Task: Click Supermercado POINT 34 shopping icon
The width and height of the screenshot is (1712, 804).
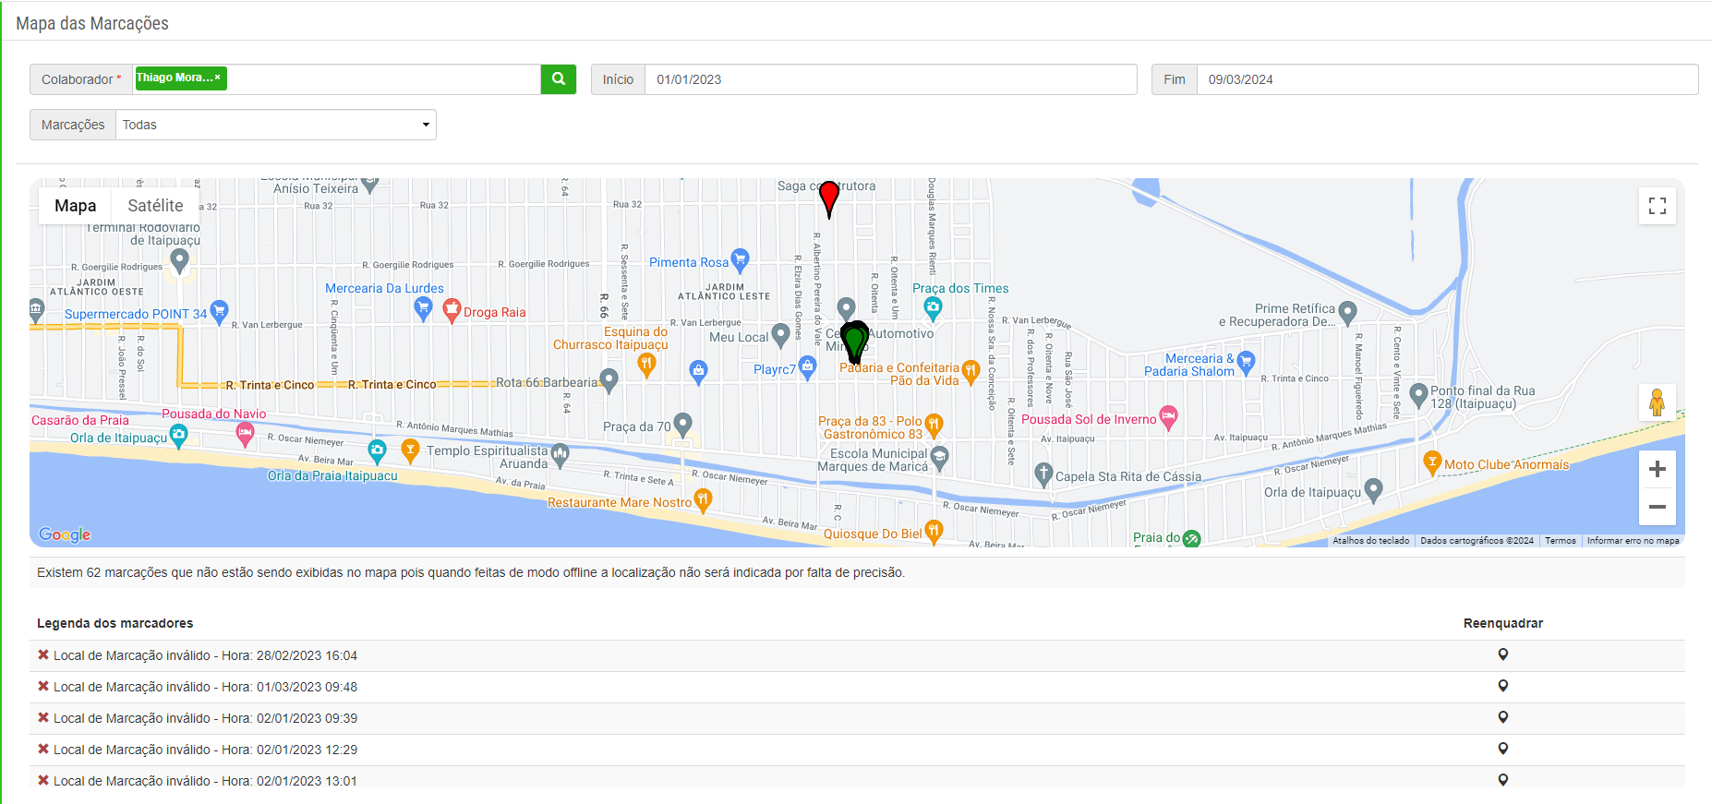Action: click(x=219, y=312)
